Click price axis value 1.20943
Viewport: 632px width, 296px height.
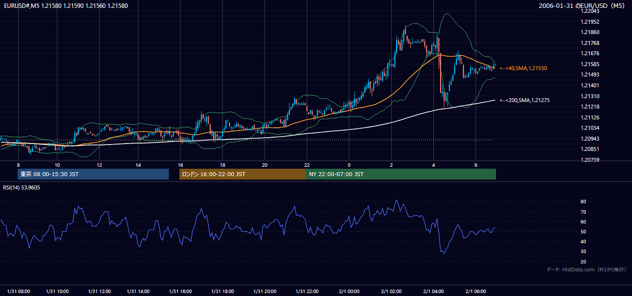(590, 139)
